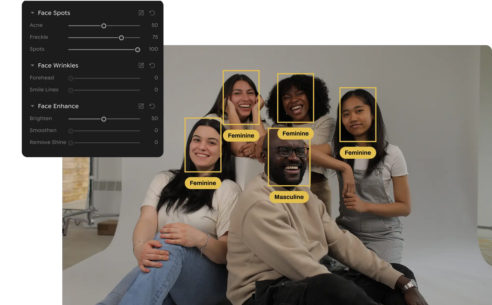Click the Forehead label
Screen dimensions: 492x305
pyautogui.click(x=42, y=78)
